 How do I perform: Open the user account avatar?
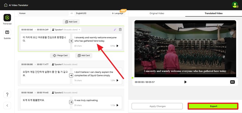click(x=235, y=5)
